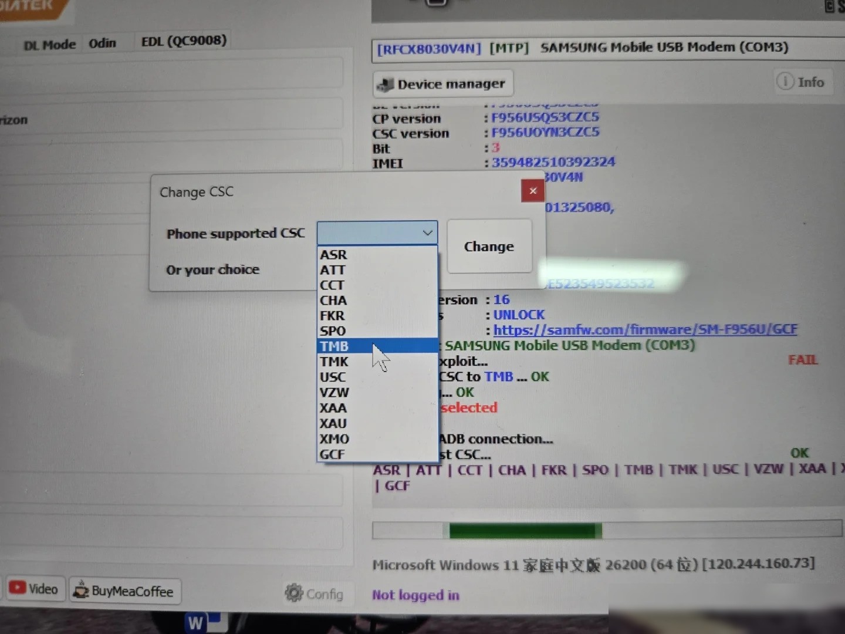The height and width of the screenshot is (634, 845).
Task: Click the green progress bar
Action: 525,530
